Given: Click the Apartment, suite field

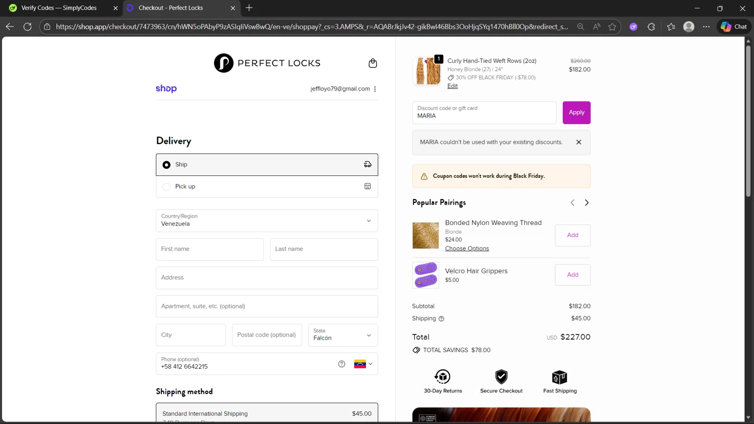Looking at the screenshot, I should [x=267, y=306].
